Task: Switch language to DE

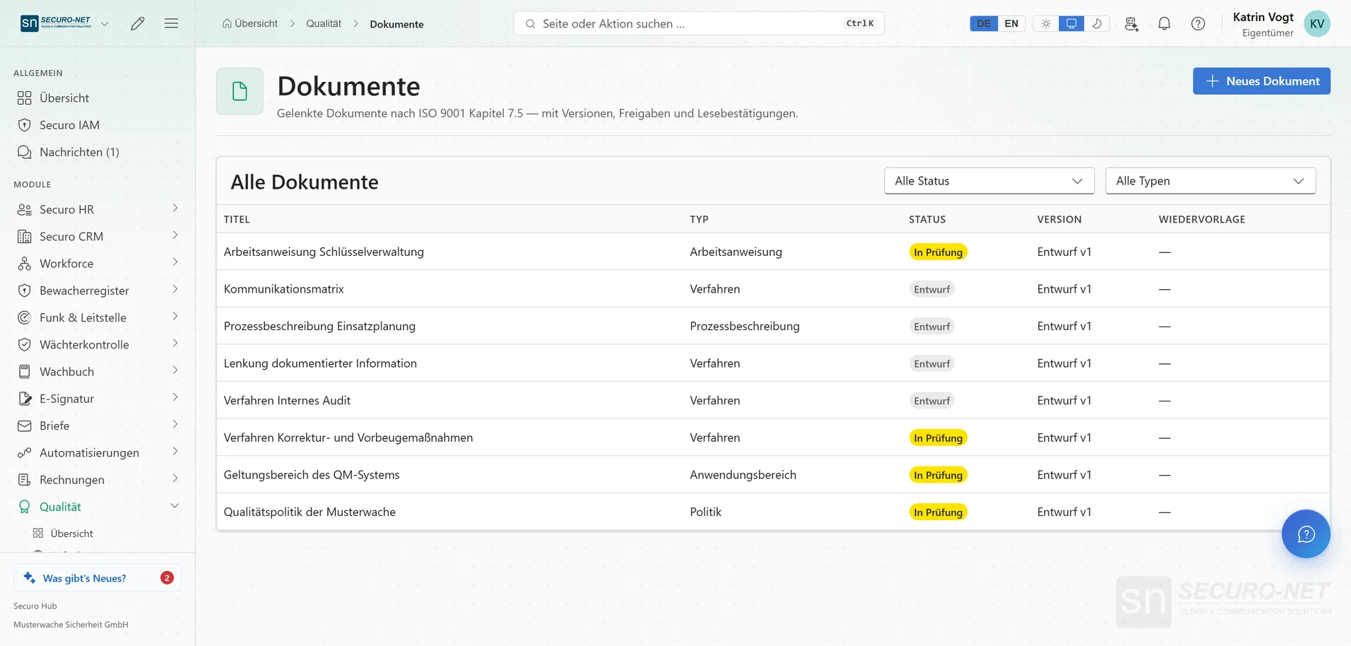Action: (x=984, y=23)
